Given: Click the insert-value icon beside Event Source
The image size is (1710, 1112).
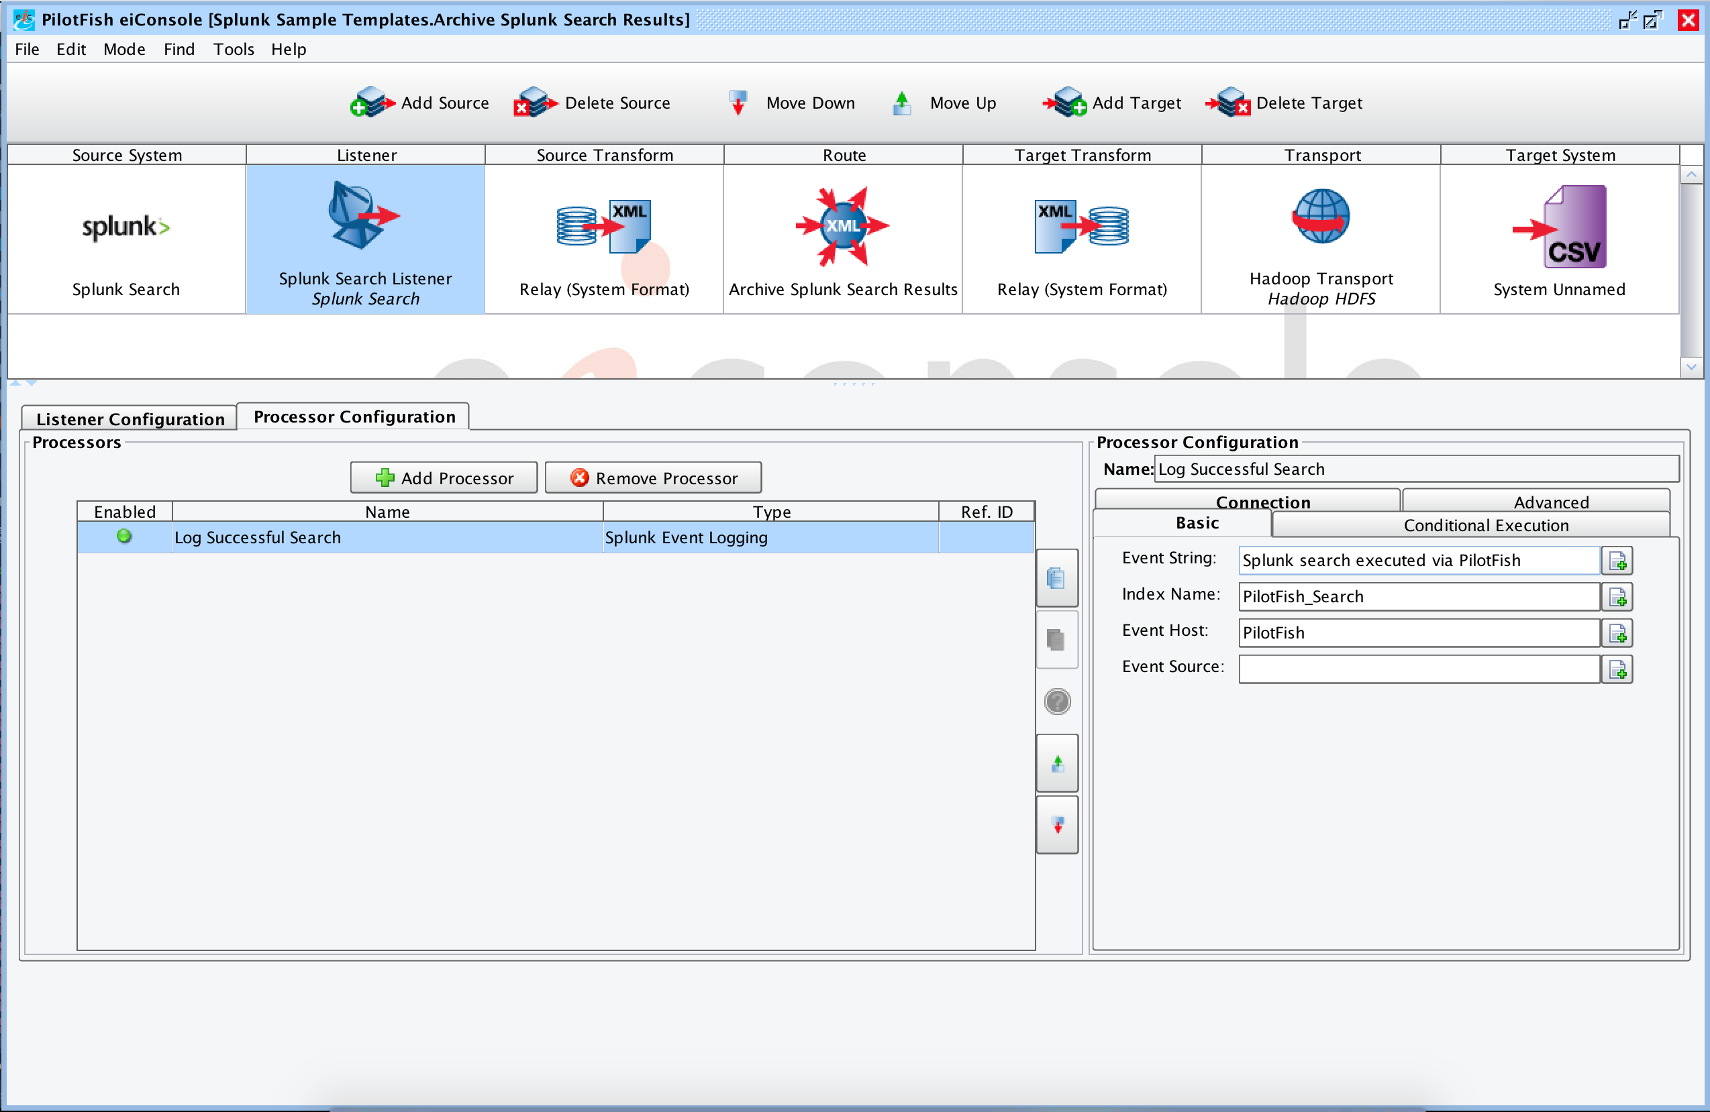Looking at the screenshot, I should click(1617, 670).
